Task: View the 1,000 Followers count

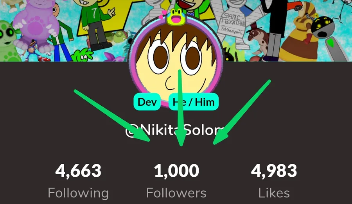Action: 176,171
